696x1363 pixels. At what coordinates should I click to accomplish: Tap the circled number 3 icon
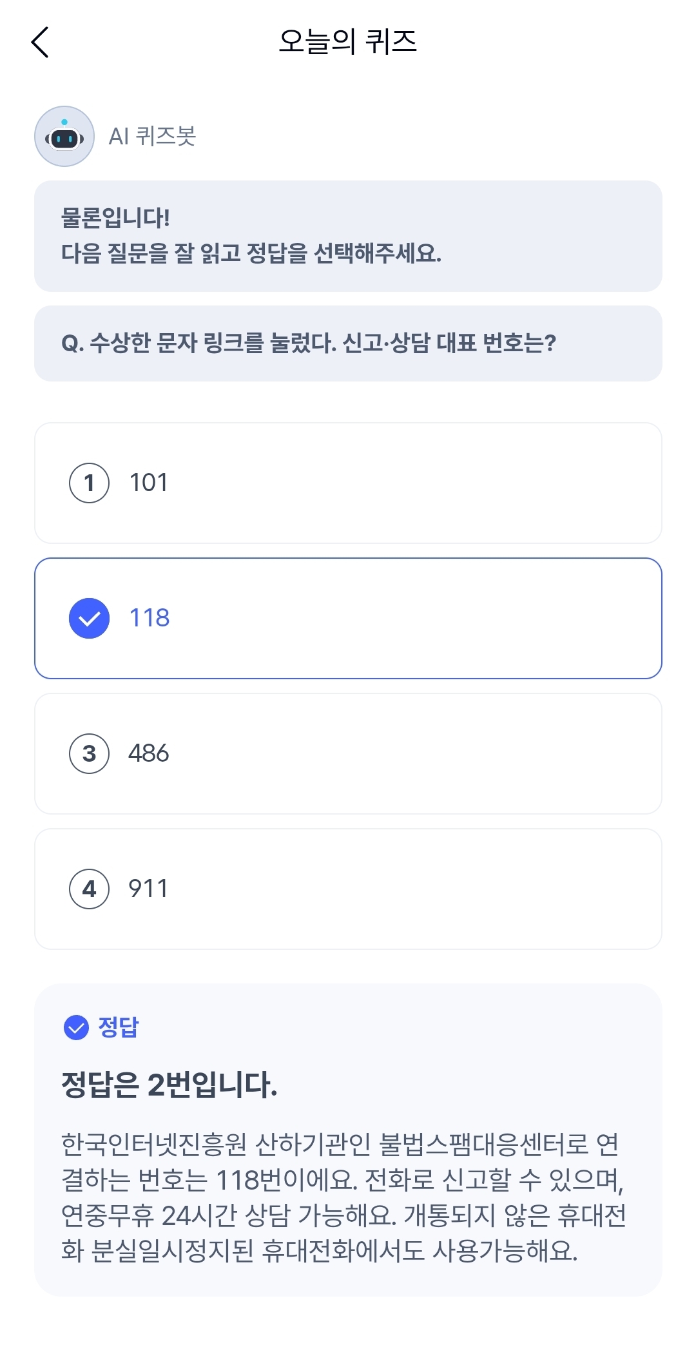click(89, 754)
